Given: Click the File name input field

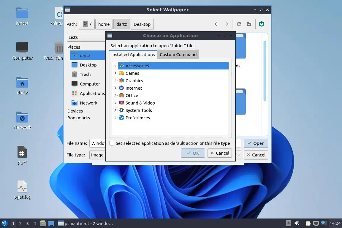Looking at the screenshot, I should [x=97, y=143].
